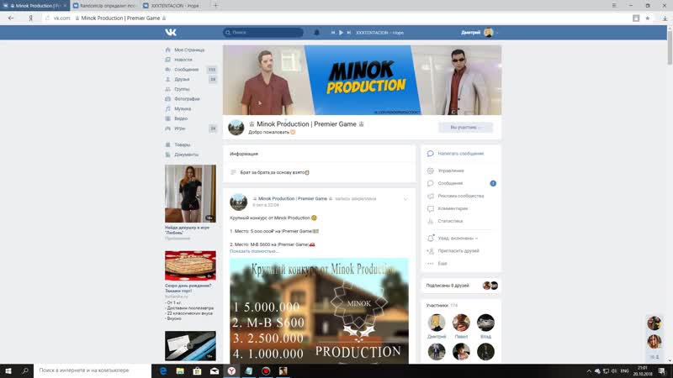Click the pinned post author avatar
This screenshot has width=673, height=378.
(238, 202)
